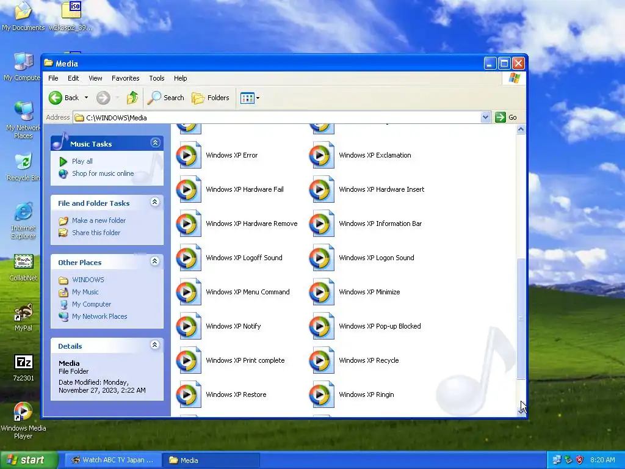Go to WINDOWS folder in Other Places
The image size is (625, 469).
pyautogui.click(x=88, y=280)
